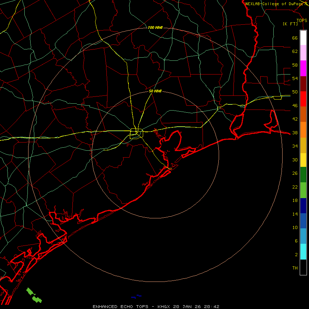Click the green echo top blob
Image resolution: width=309 pixels, height=309 pixels.
[x=34, y=295]
